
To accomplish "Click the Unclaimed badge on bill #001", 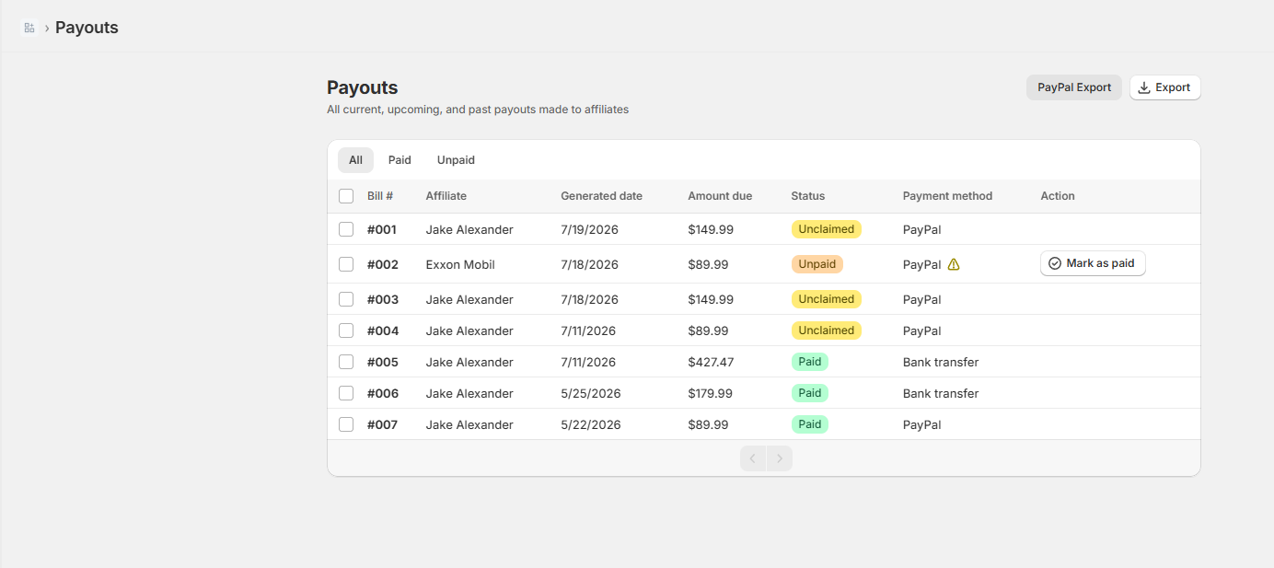I will point(827,229).
